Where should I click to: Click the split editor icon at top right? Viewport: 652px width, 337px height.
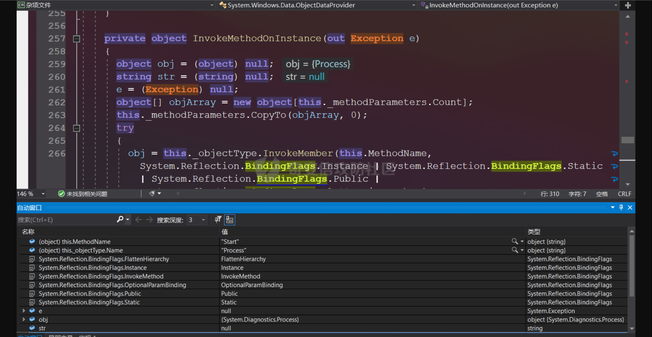[x=628, y=5]
